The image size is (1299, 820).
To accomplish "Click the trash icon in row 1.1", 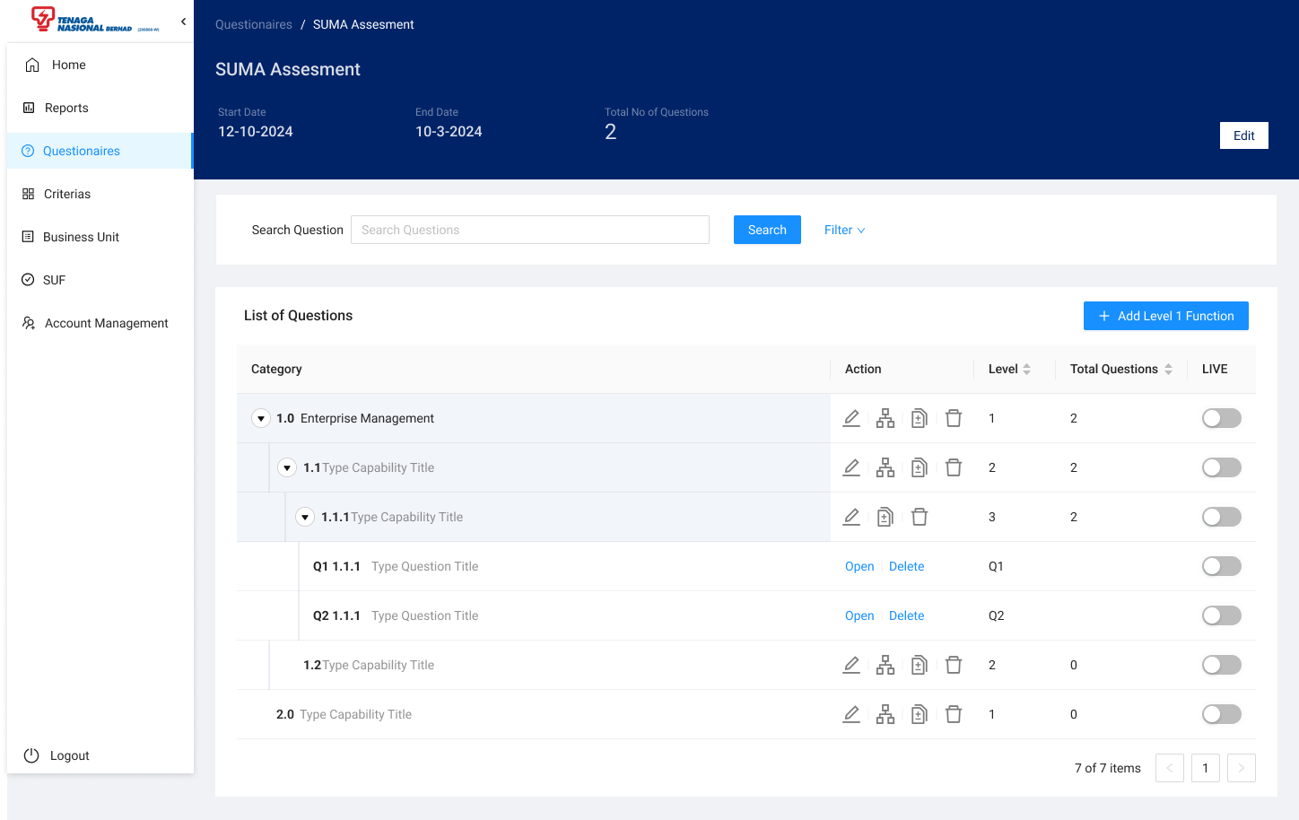I will [x=954, y=467].
